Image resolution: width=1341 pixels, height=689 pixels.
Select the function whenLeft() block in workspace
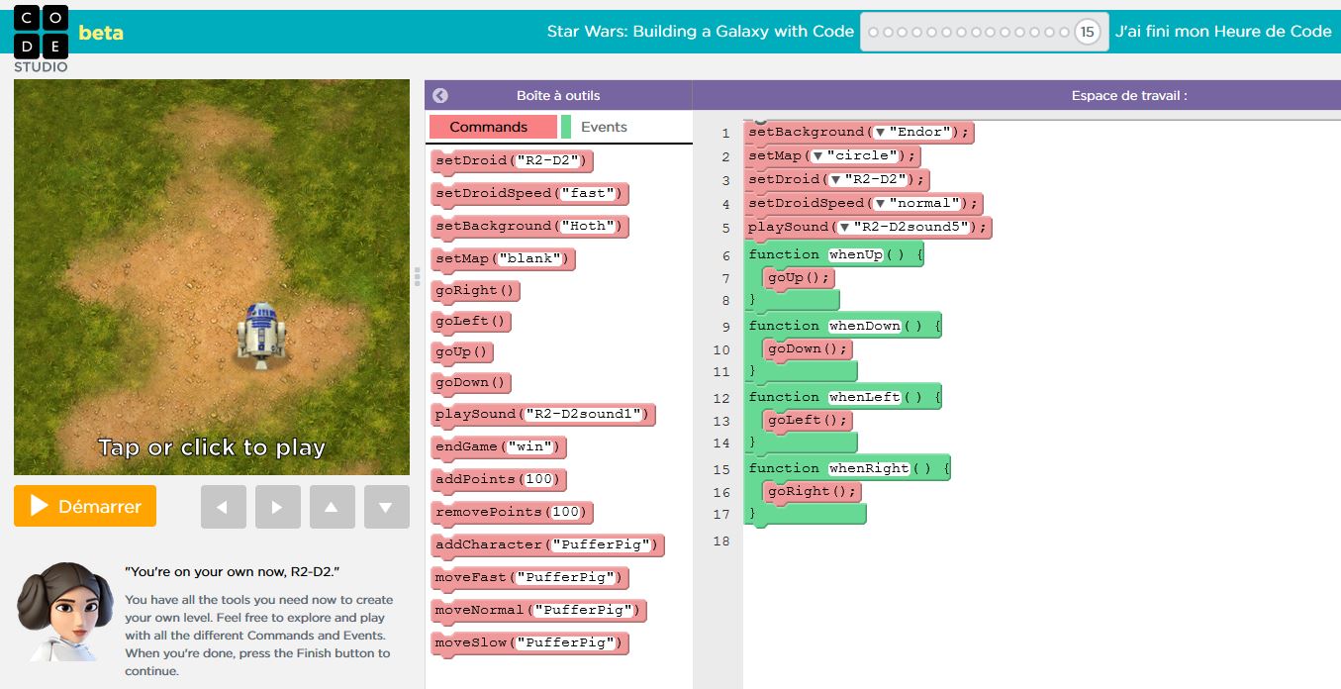[843, 397]
